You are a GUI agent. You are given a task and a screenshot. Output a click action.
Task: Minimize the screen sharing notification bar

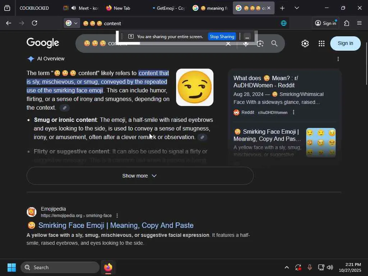click(247, 37)
